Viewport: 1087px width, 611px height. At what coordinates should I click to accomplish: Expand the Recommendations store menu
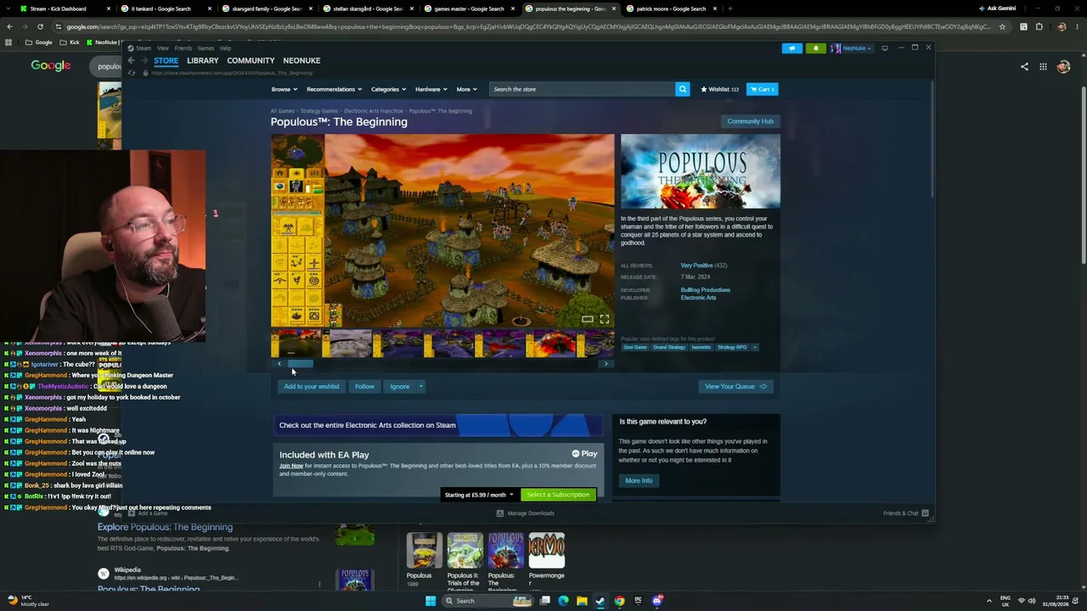(334, 89)
